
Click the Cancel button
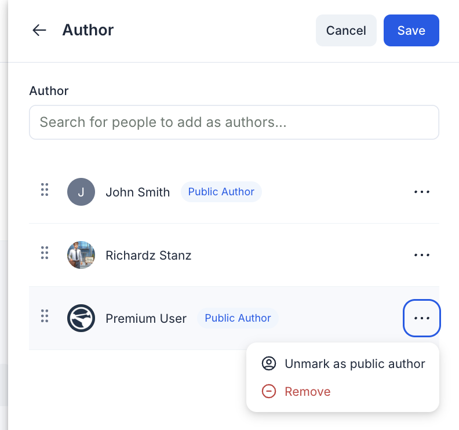click(x=346, y=31)
